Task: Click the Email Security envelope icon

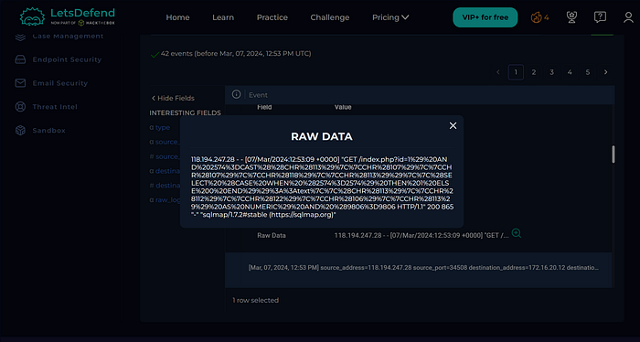Action: pyautogui.click(x=20, y=83)
